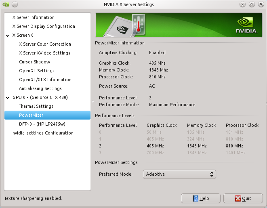Click the 50 MHz cell in level 0 row
This screenshot has height=208, width=267.
click(x=154, y=132)
